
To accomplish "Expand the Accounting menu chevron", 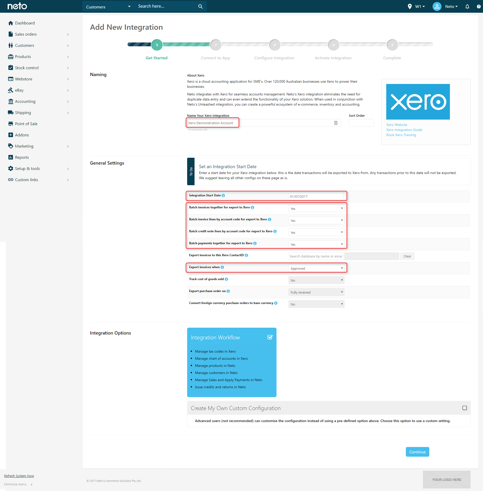I will pyautogui.click(x=68, y=102).
